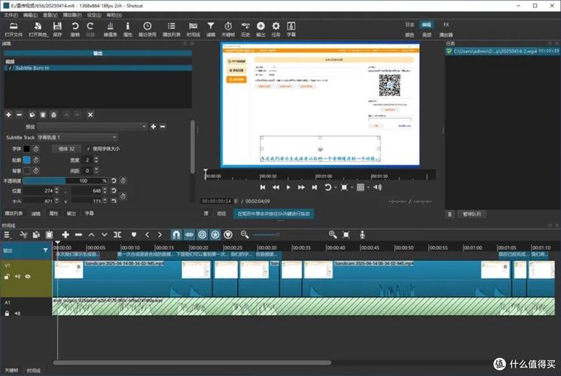Viewport: 561px width, 376px height.
Task: Open the Peak Meter panel icon
Action: click(x=110, y=29)
